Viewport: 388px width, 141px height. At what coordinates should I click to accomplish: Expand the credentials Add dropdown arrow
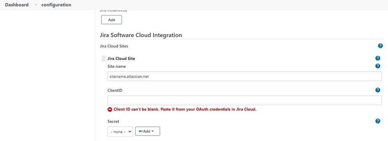pyautogui.click(x=152, y=131)
